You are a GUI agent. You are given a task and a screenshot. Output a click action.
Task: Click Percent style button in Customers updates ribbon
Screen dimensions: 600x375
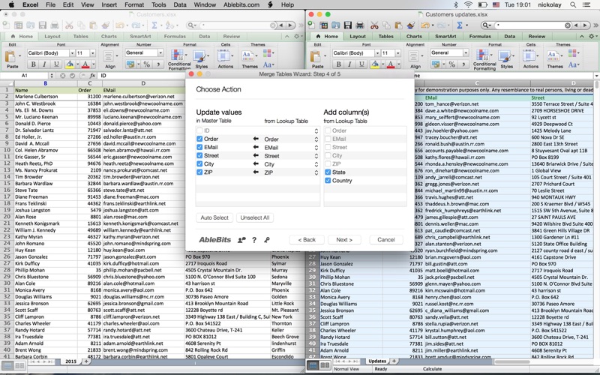[x=451, y=64]
